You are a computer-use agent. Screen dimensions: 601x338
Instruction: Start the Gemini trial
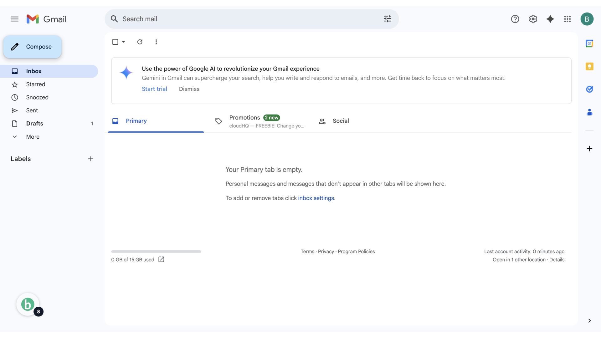tap(154, 89)
